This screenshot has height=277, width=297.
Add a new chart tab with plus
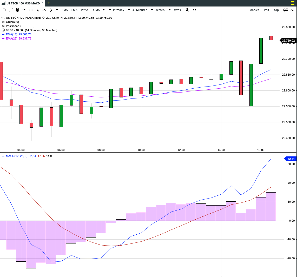tap(49, 3)
